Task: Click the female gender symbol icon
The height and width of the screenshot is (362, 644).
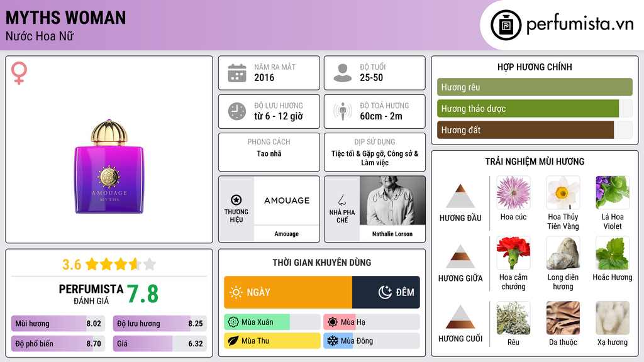Action: 19,73
